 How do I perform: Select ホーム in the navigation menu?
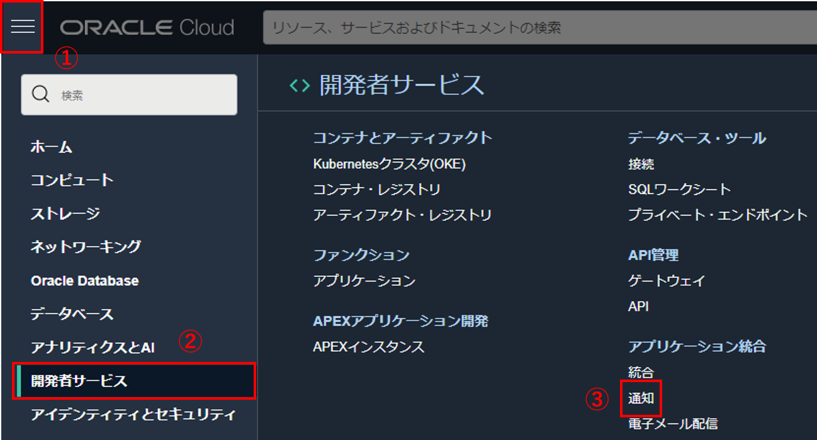point(52,147)
